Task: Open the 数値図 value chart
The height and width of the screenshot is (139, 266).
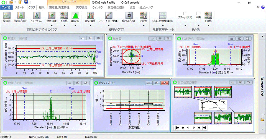Action: click(x=7, y=17)
